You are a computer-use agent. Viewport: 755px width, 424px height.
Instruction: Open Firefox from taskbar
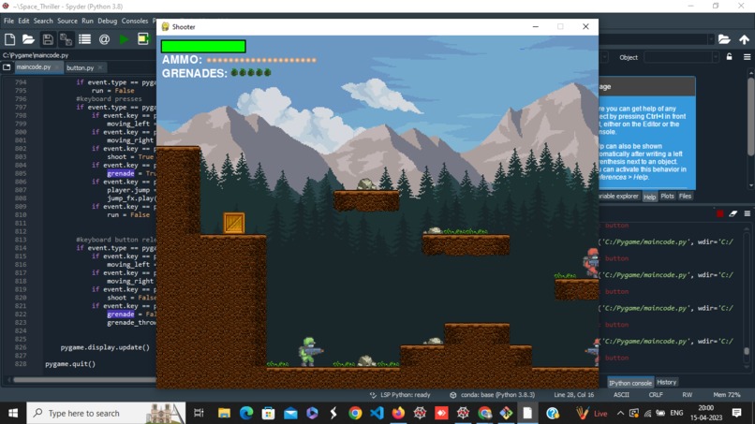[x=398, y=413]
